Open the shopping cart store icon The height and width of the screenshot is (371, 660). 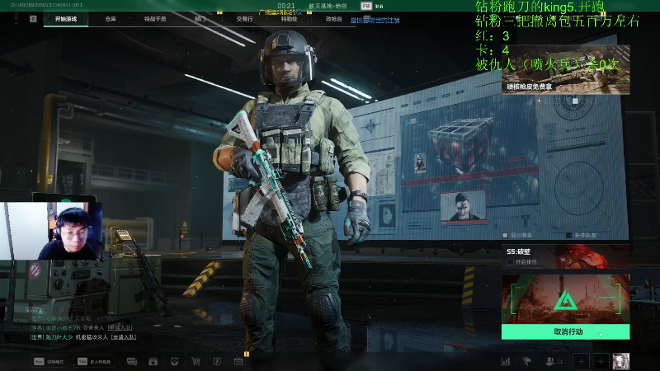tap(196, 361)
